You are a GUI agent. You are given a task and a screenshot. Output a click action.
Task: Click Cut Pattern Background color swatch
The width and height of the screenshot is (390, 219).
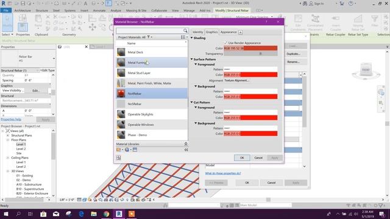pos(250,134)
